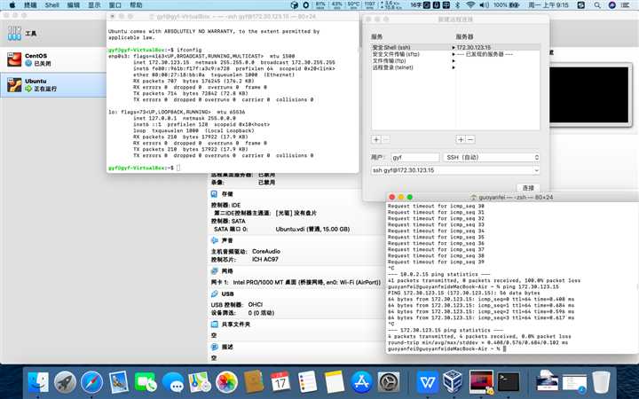The width and height of the screenshot is (639, 399).
Task: Open Spotlight search in menu bar
Action: (x=597, y=5)
